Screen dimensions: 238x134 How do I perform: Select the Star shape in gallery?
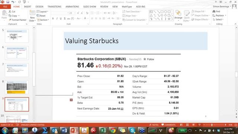click(x=169, y=19)
